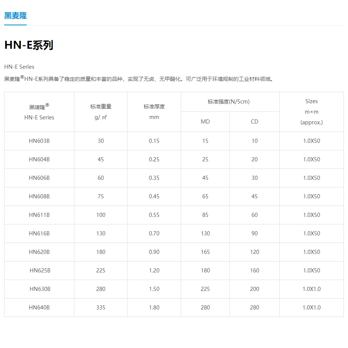This screenshot has height=348, width=348.
Task: Click CD strength 90 in HN616B row
Action: click(x=254, y=234)
